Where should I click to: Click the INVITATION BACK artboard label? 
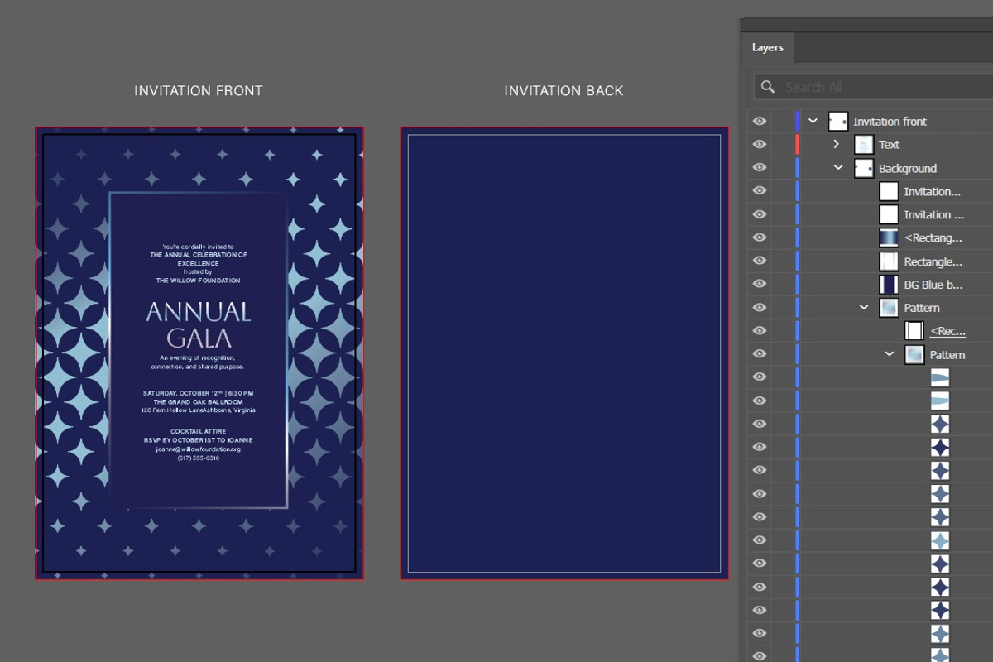point(564,91)
